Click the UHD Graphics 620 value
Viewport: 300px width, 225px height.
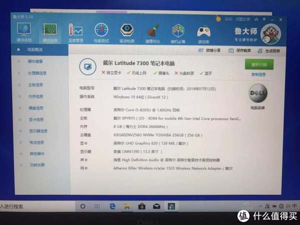tap(151, 143)
